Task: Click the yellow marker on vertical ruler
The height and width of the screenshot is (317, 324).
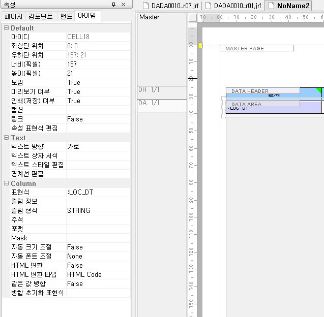Action: 200,45
